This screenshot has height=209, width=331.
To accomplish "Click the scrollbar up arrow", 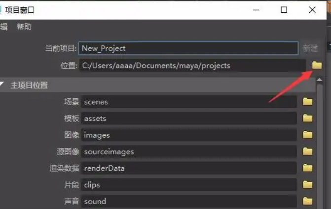I will (319, 80).
